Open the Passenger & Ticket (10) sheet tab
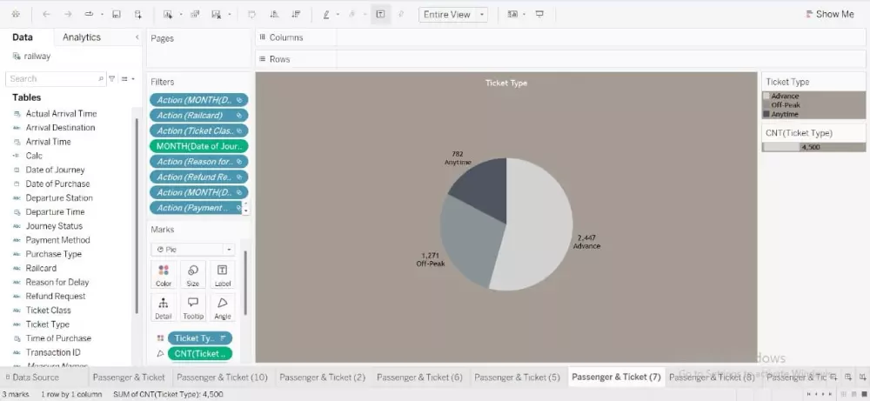 click(222, 378)
